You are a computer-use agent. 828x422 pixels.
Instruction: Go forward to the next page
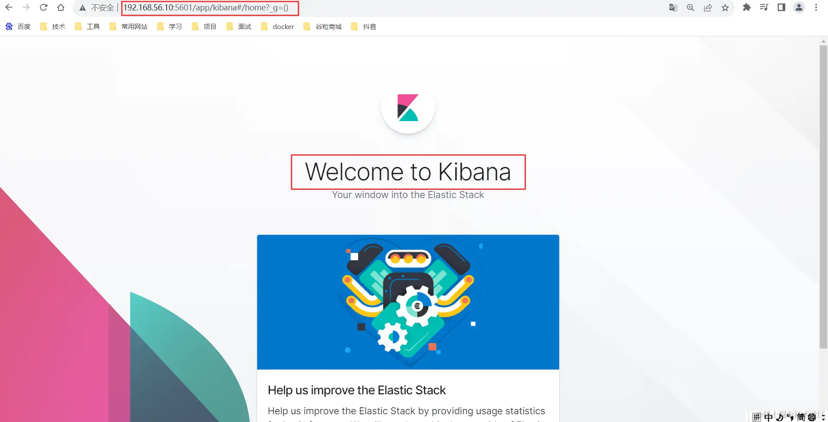(26, 7)
